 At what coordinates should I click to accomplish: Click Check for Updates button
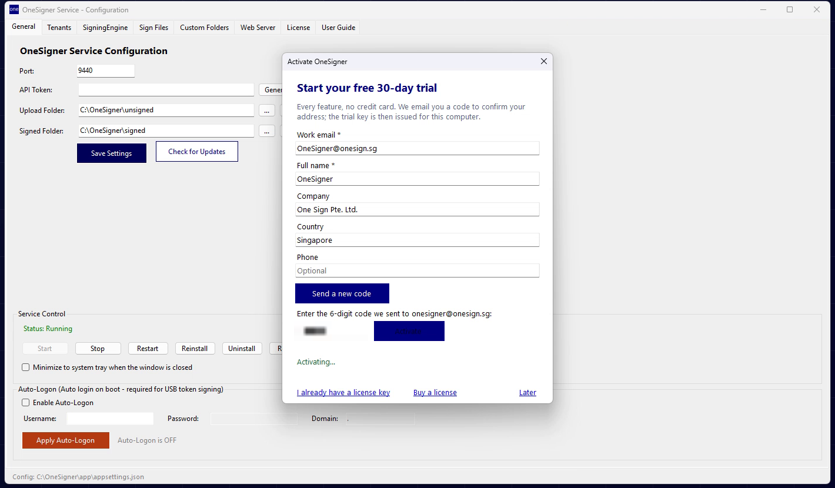[197, 152]
